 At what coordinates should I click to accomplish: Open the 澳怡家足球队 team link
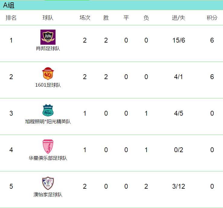click(48, 195)
